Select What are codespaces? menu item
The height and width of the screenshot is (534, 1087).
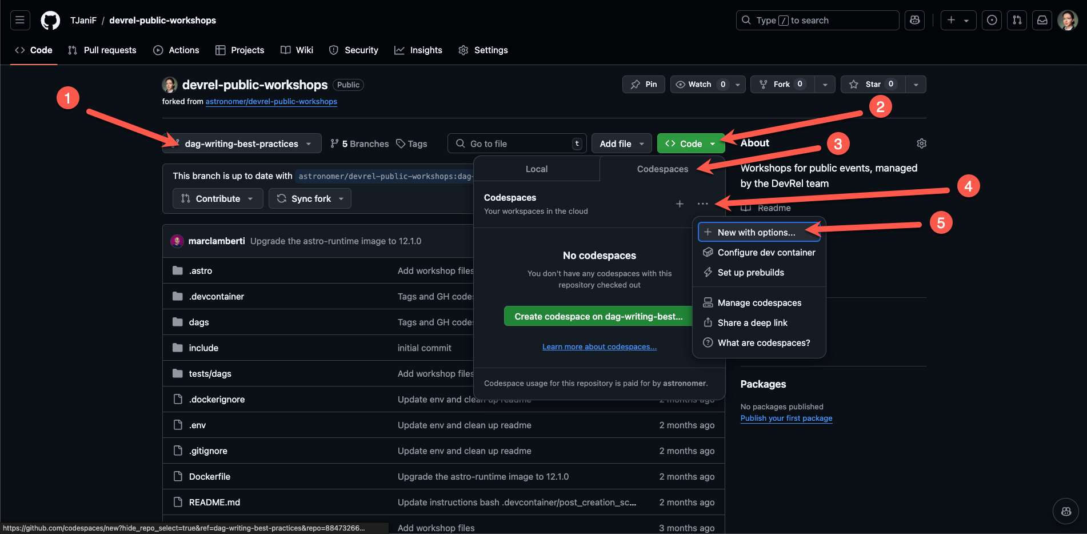(x=759, y=342)
